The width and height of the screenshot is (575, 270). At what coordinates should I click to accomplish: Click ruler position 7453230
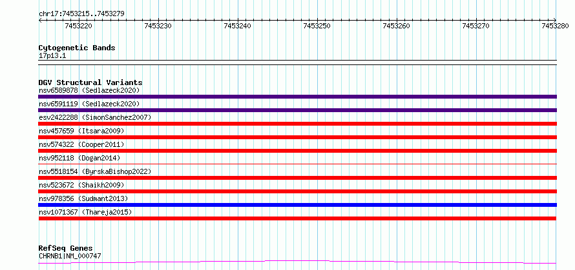[x=158, y=26]
